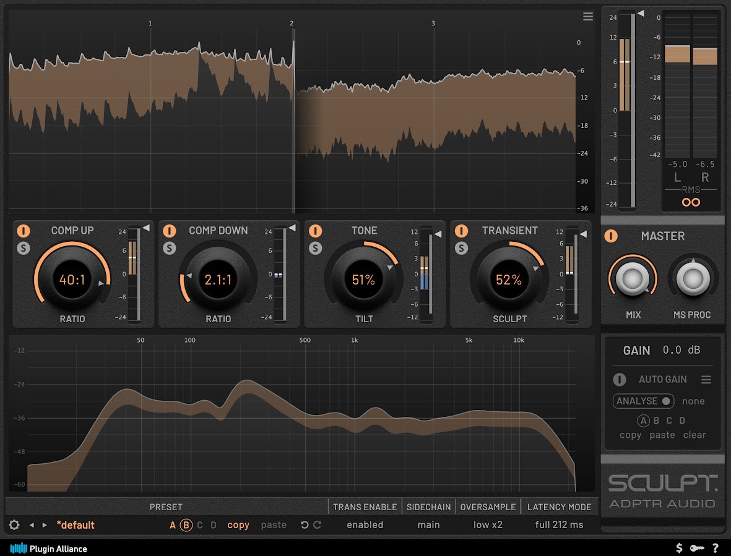The image size is (731, 556).
Task: Toggle TRANSIENT module power button
Action: click(x=461, y=231)
